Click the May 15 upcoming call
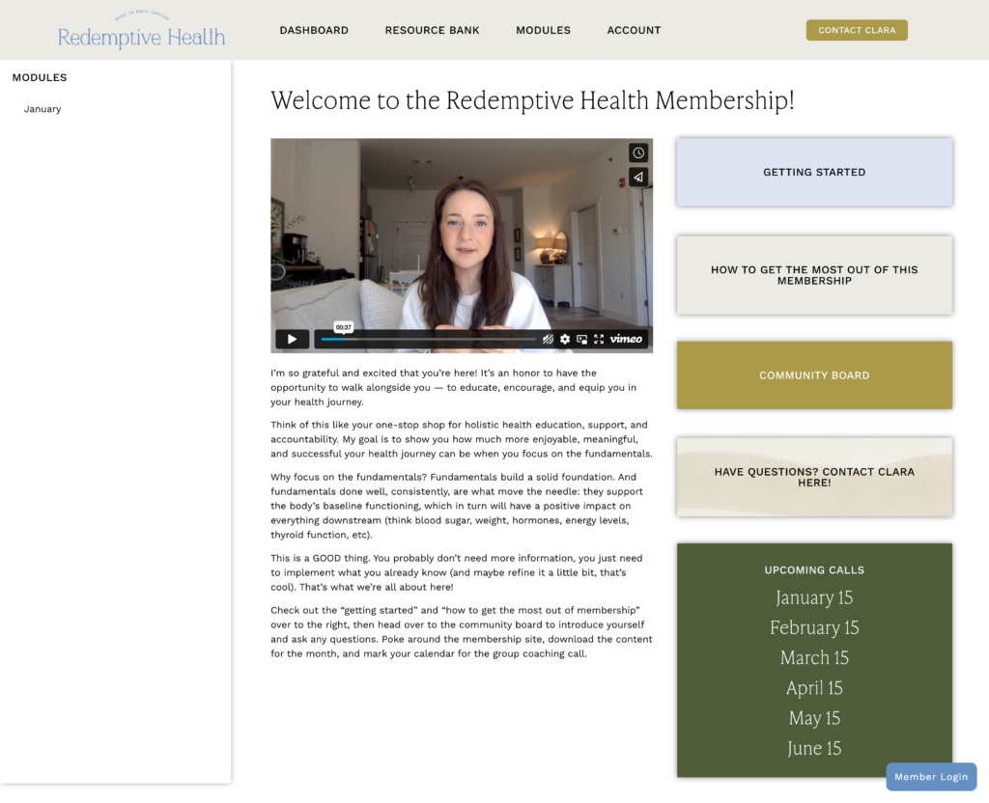989x803 pixels. (x=814, y=718)
